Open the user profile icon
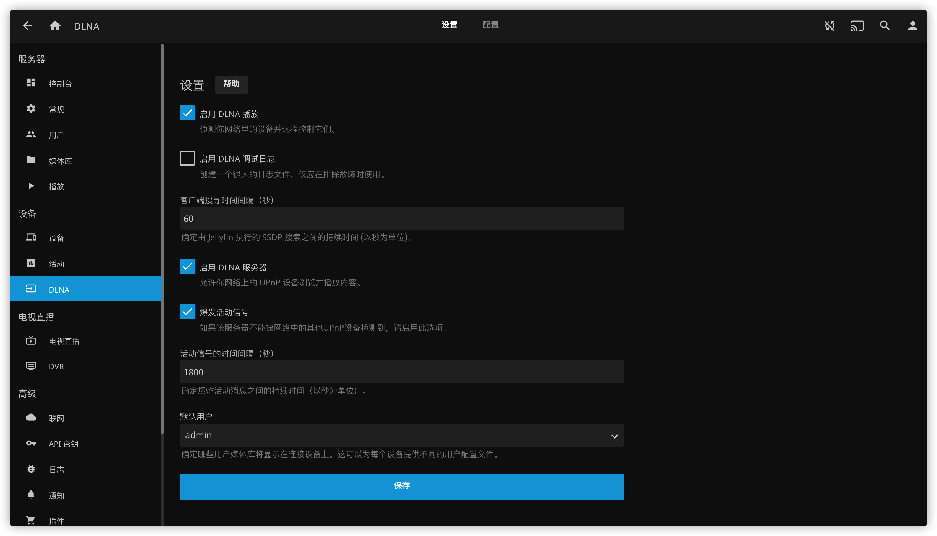This screenshot has width=937, height=536. [x=912, y=26]
